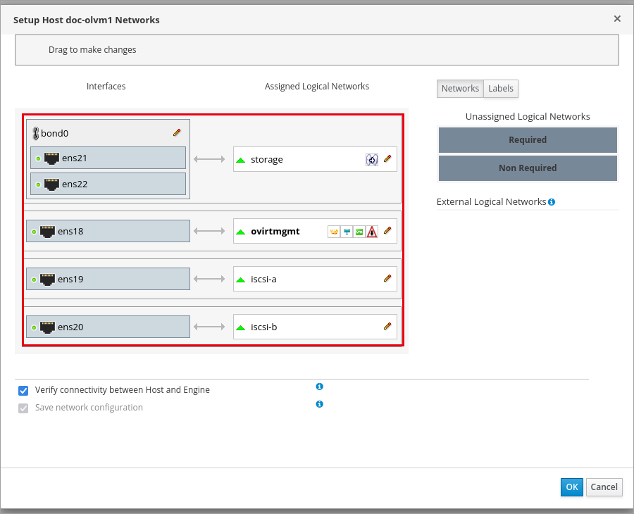Image resolution: width=634 pixels, height=514 pixels.
Task: Show info for Save network configuration
Action: tap(319, 404)
